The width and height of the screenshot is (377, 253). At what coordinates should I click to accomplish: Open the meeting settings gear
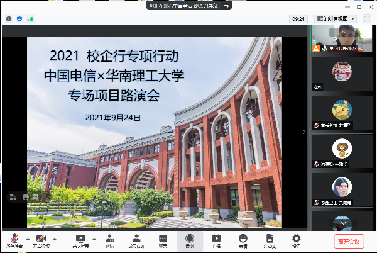click(x=297, y=239)
